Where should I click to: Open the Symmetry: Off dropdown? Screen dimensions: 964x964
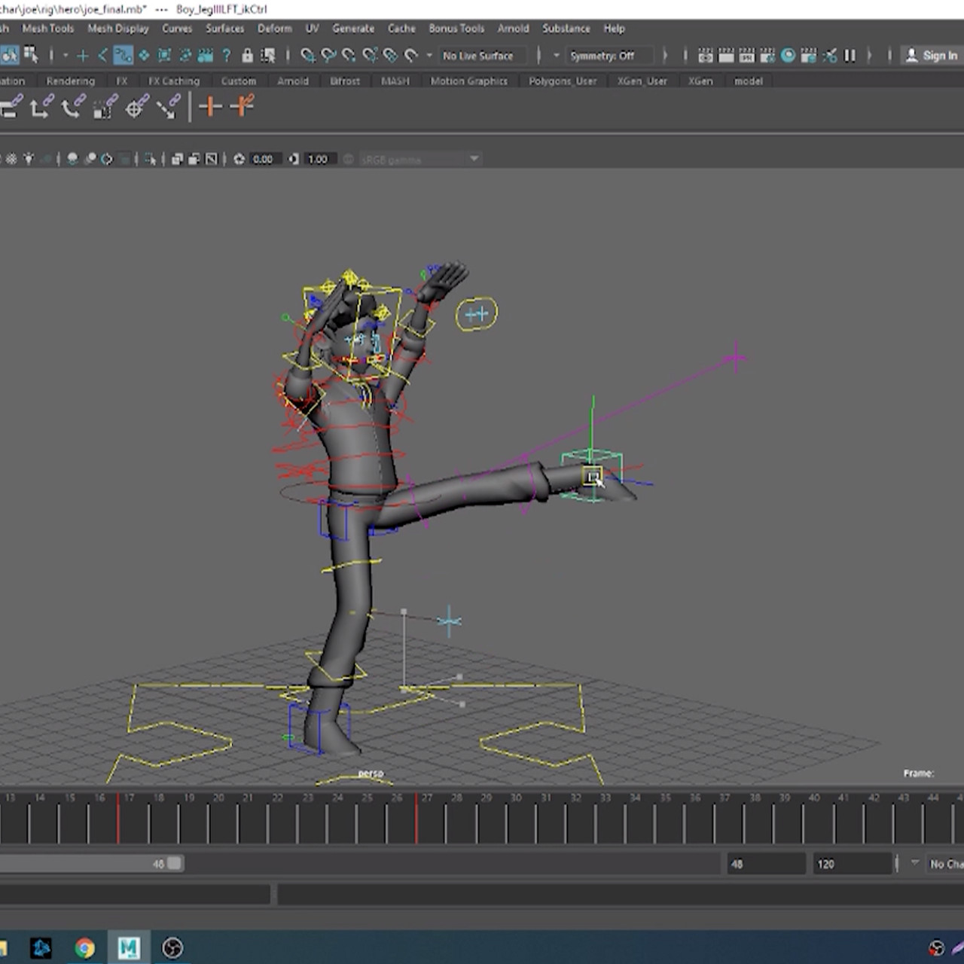[x=609, y=56]
